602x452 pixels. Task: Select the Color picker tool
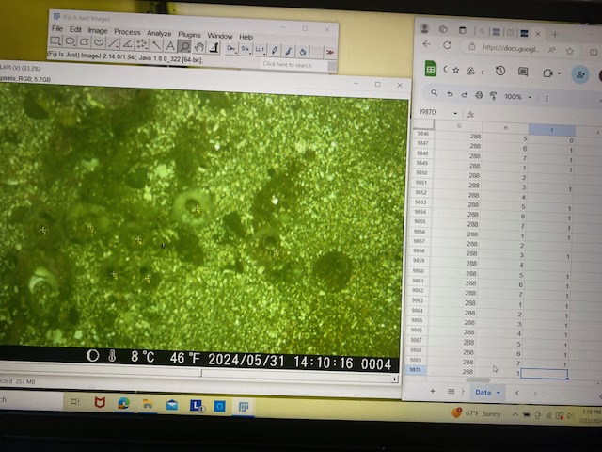(214, 48)
